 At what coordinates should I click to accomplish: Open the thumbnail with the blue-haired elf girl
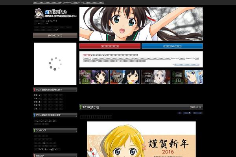[x=187, y=77]
